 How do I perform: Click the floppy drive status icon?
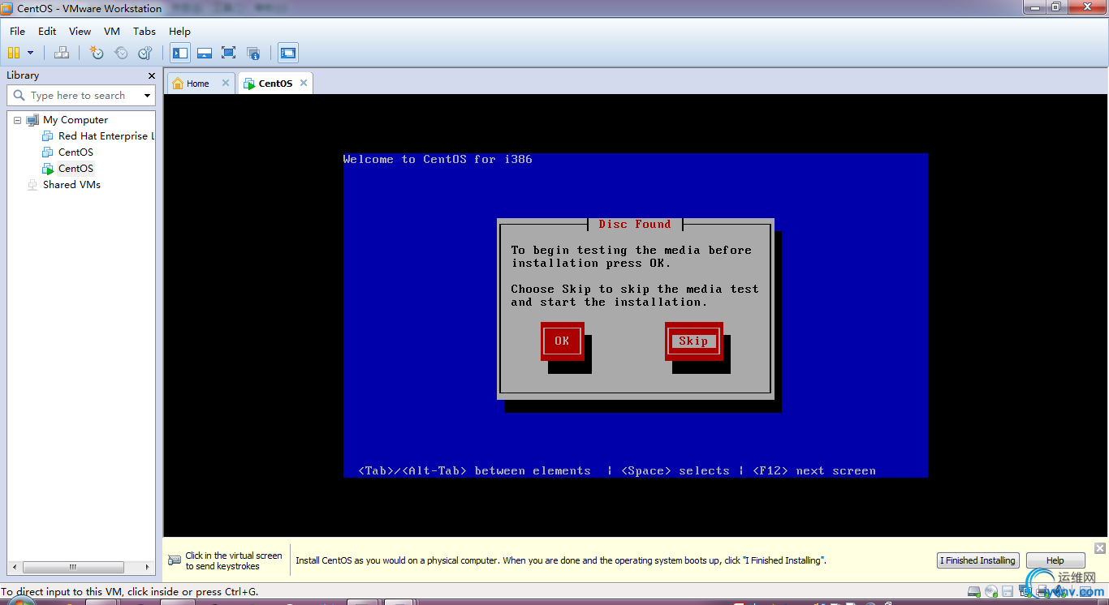pos(1008,591)
